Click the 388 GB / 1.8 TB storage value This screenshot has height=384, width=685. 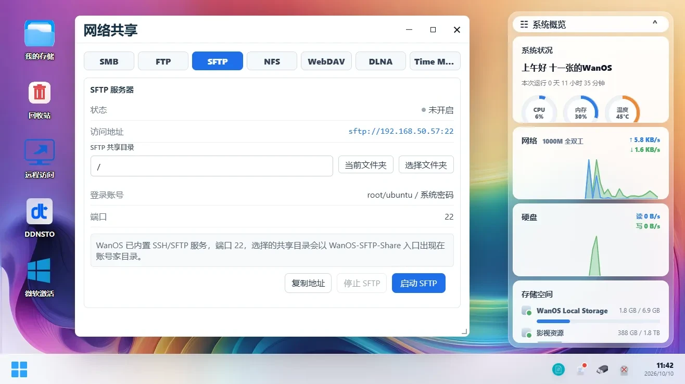[639, 333]
